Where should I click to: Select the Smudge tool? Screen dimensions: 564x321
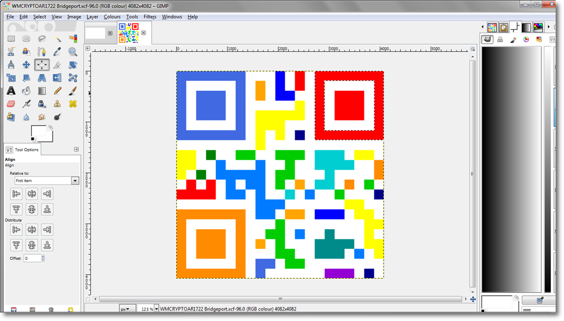pyautogui.click(x=42, y=117)
